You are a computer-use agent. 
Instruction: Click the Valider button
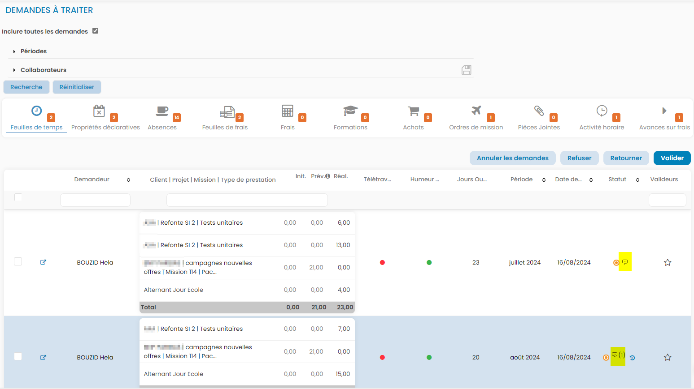(672, 158)
